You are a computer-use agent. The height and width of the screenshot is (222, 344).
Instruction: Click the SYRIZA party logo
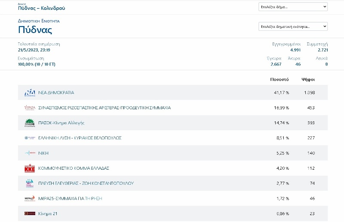[x=30, y=108]
